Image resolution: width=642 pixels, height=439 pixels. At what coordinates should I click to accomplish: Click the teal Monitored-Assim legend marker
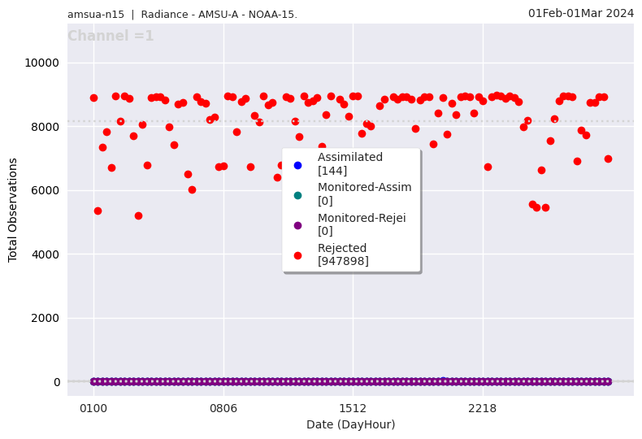[x=297, y=195]
